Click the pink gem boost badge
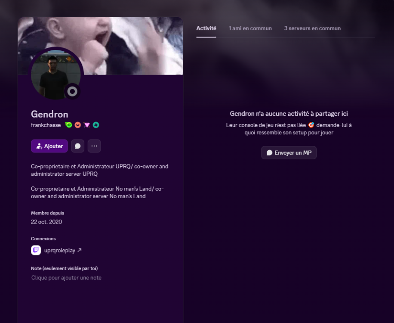This screenshot has width=394, height=323. click(87, 125)
